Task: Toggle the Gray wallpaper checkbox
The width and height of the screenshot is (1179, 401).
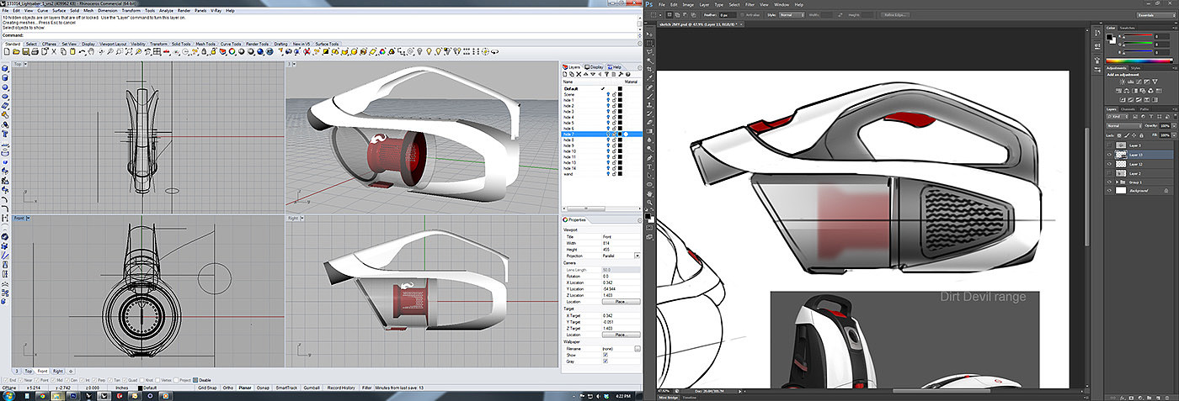Action: tap(605, 361)
